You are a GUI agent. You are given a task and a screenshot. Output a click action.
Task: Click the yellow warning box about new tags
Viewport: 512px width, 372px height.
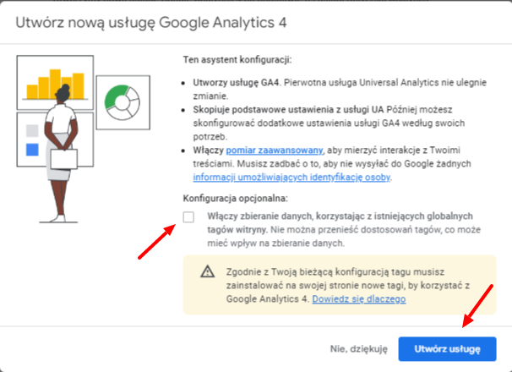coord(340,285)
